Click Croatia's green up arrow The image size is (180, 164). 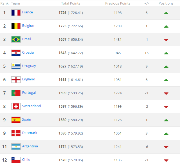[x=166, y=53]
